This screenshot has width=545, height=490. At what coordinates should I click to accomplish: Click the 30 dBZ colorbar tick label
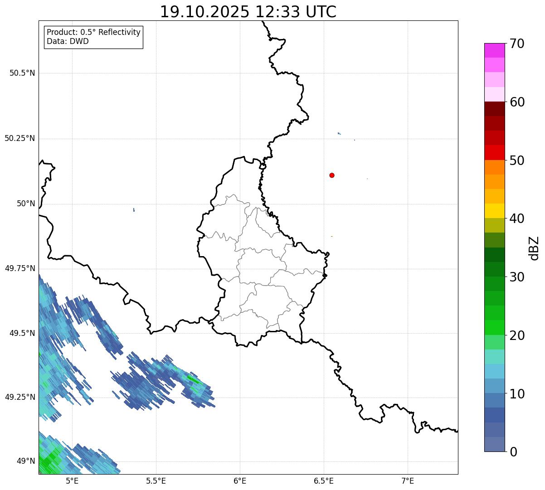click(517, 277)
